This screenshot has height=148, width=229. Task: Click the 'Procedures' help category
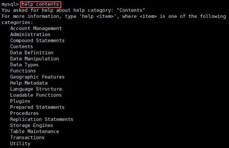[24, 113]
